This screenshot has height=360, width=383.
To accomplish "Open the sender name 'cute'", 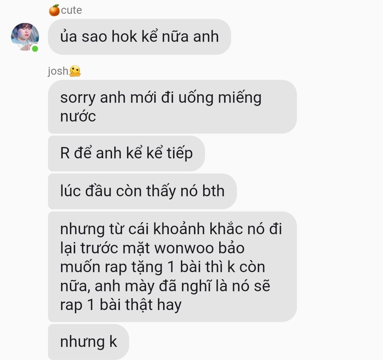I will (x=71, y=10).
